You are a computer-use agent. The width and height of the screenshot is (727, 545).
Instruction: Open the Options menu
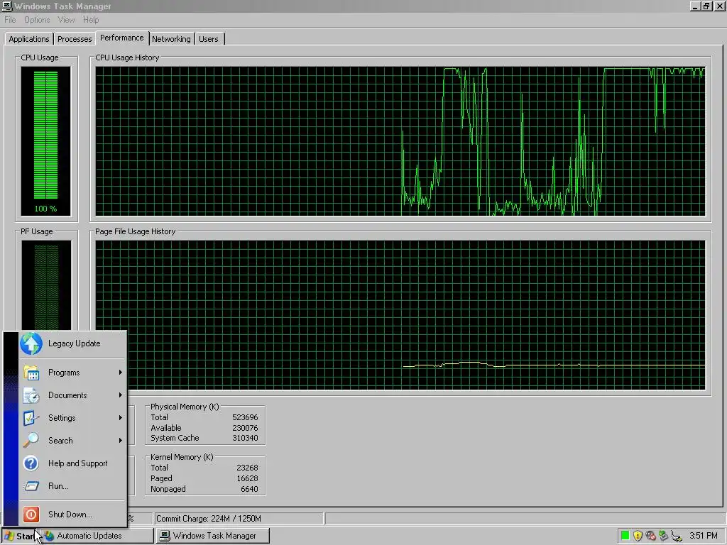coord(37,20)
